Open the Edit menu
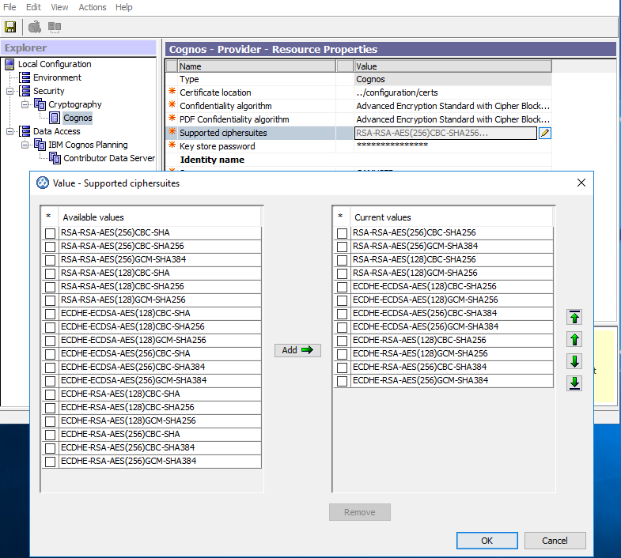621x558 pixels. pos(34,7)
